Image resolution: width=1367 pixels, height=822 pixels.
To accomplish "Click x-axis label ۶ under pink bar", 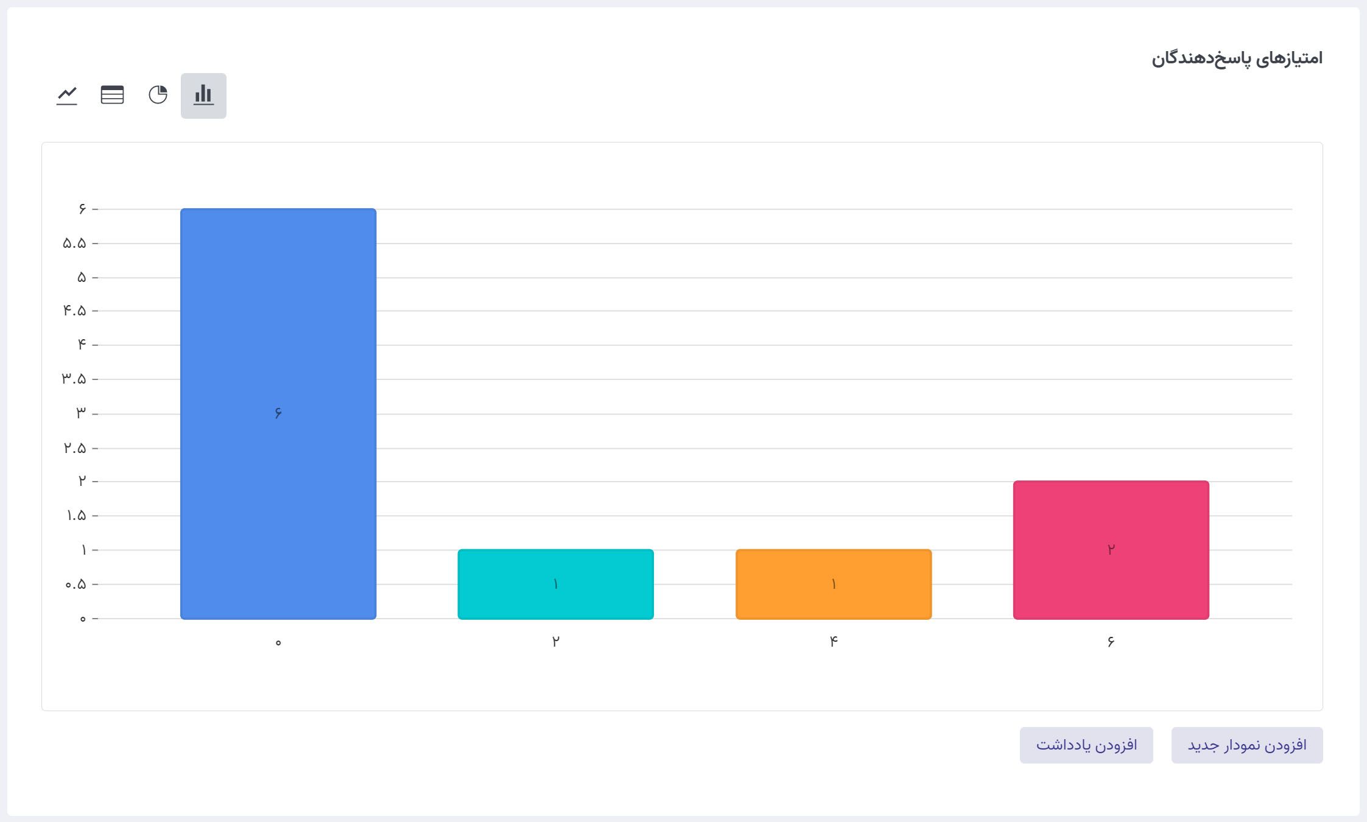I will point(1111,642).
